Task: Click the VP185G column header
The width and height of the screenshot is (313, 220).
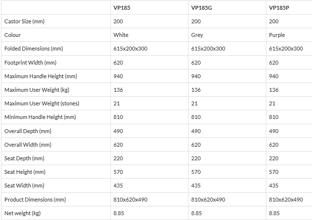Action: (202, 8)
